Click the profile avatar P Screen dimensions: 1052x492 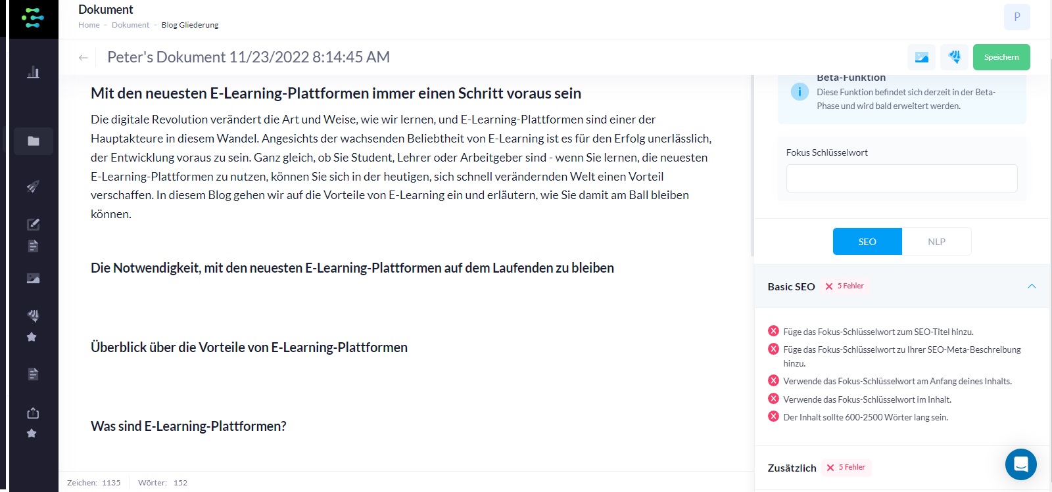pos(1016,17)
